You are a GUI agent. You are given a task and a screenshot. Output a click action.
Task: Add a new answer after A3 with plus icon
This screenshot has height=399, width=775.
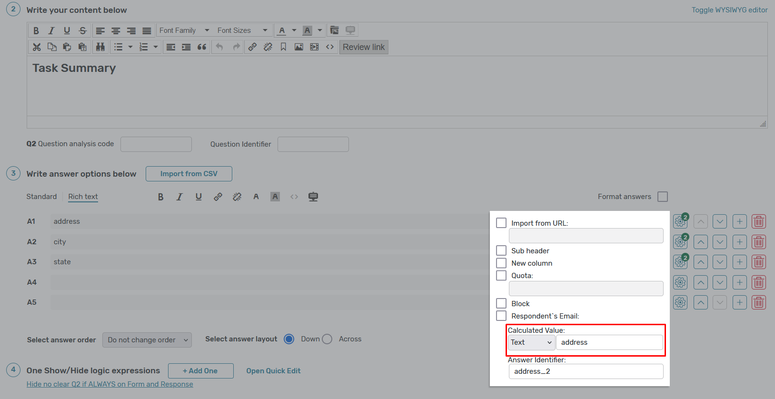739,262
